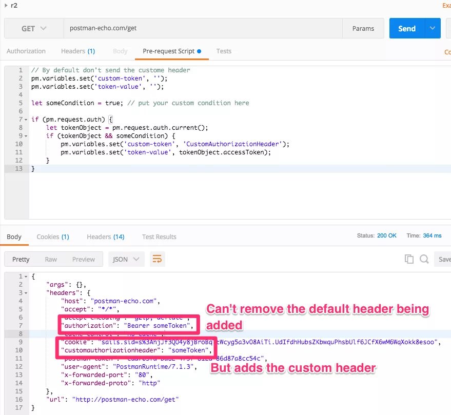Select Pretty response view
Image resolution: width=451 pixels, height=415 pixels.
click(21, 259)
